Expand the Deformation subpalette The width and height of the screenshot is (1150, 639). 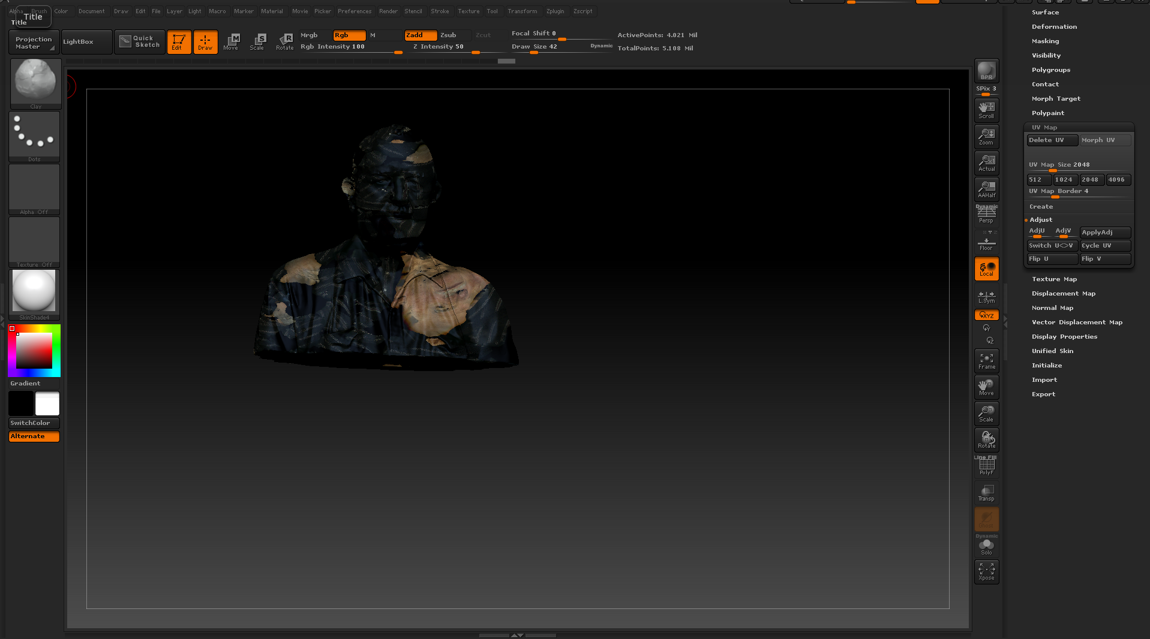(1054, 27)
